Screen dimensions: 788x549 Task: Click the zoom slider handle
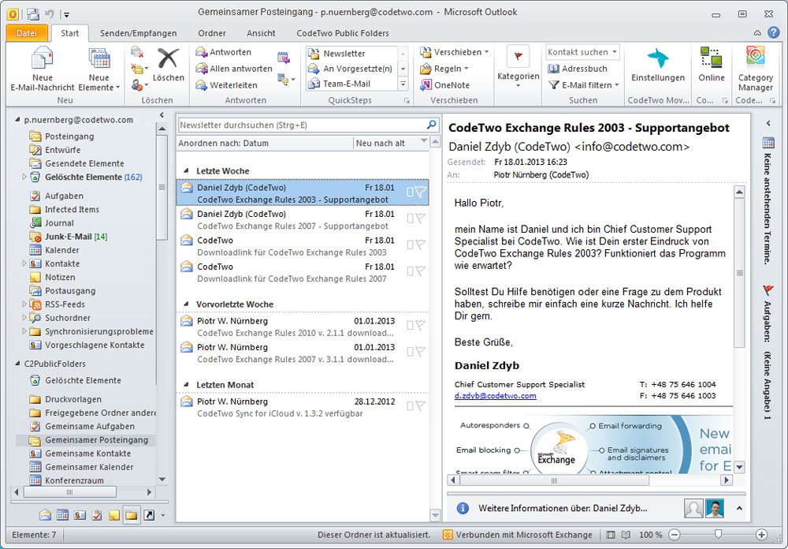point(718,534)
